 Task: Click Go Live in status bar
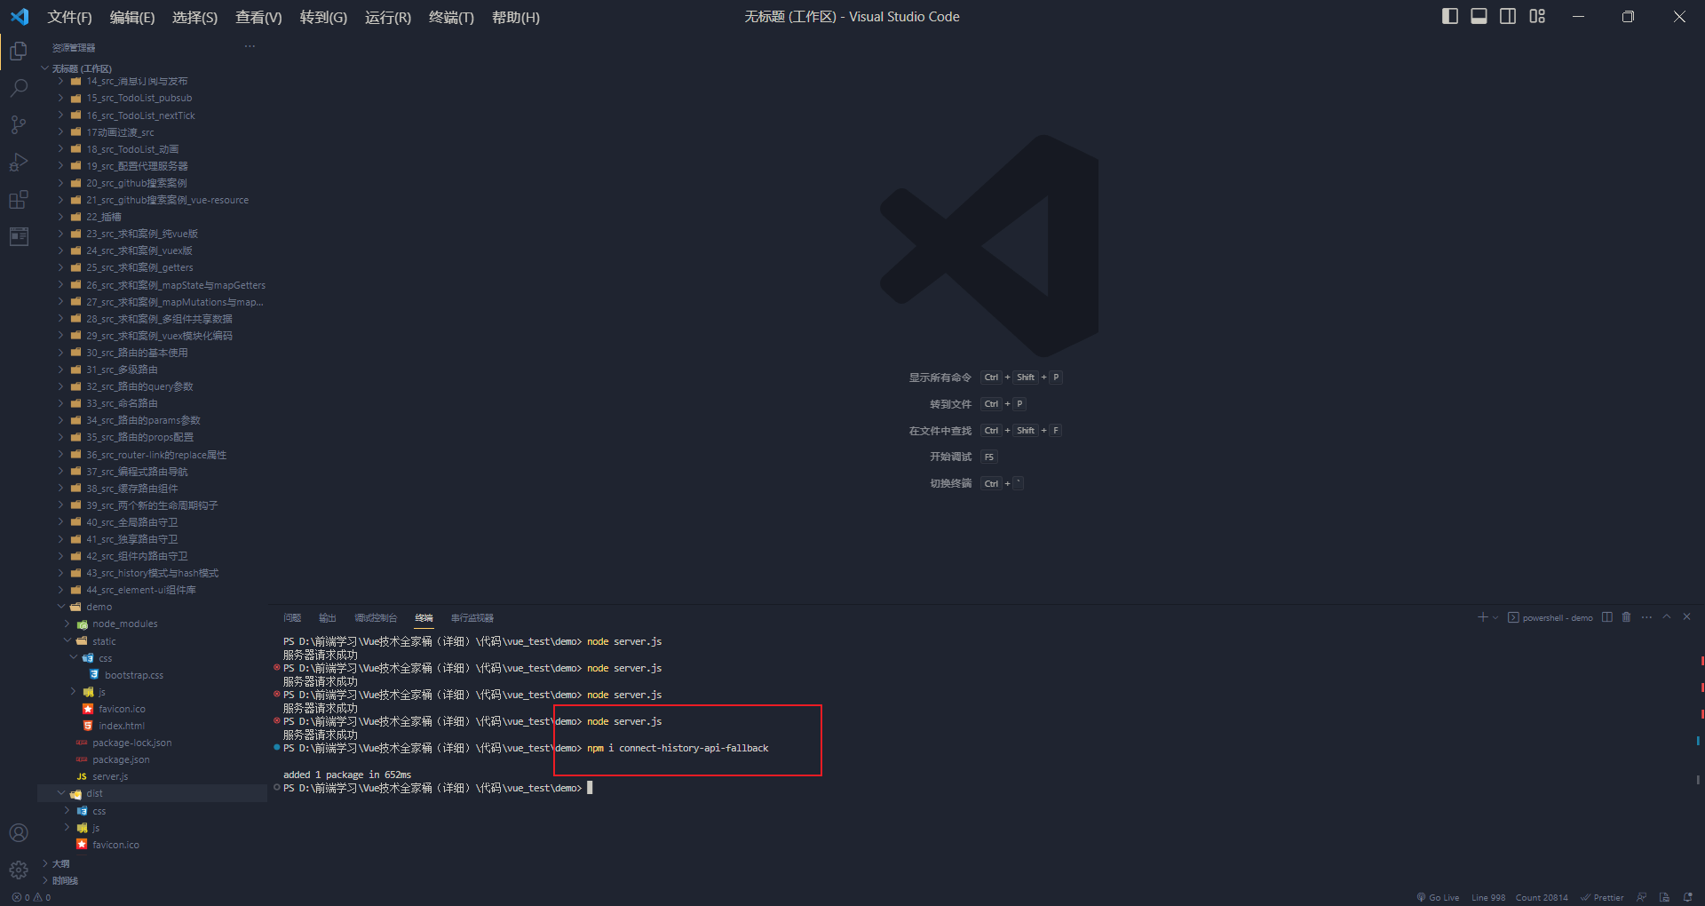(1439, 897)
